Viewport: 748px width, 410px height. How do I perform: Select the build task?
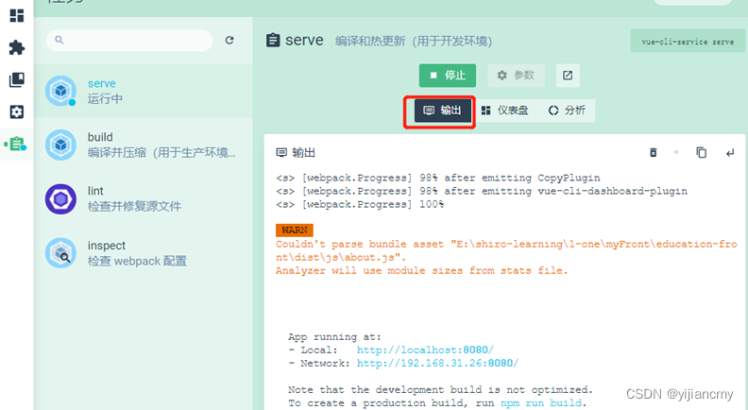(144, 145)
